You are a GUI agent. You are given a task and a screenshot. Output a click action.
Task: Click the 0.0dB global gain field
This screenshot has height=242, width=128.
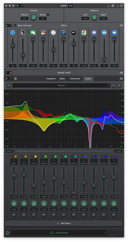[118, 151]
